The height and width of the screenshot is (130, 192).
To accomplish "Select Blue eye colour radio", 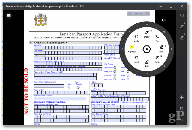I will point(128,71).
